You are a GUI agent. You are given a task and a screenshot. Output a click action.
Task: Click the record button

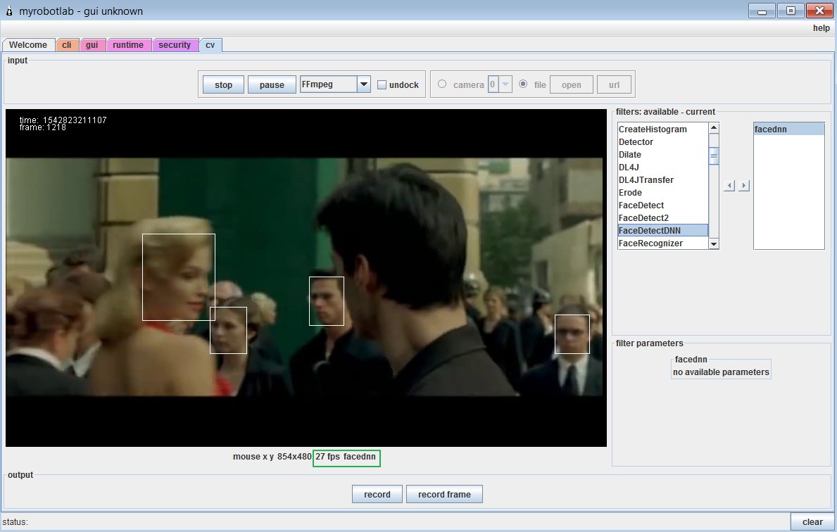click(377, 494)
